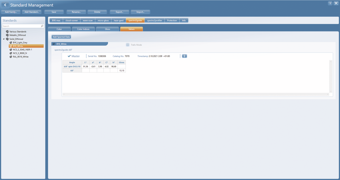Image resolution: width=340 pixels, height=180 pixels.
Task: Click the horizontal scrollbar under the values table
Action: pos(196,94)
